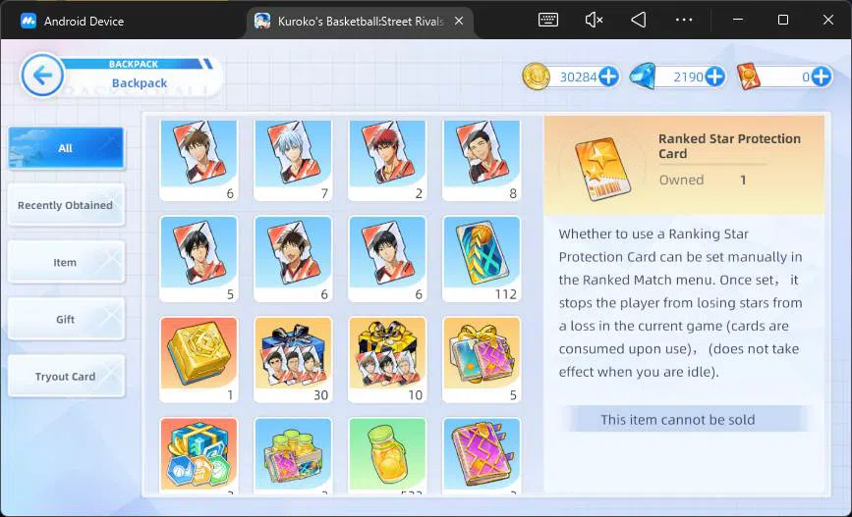Click the gold coin currency icon
Image resolution: width=852 pixels, height=517 pixels.
click(x=536, y=77)
